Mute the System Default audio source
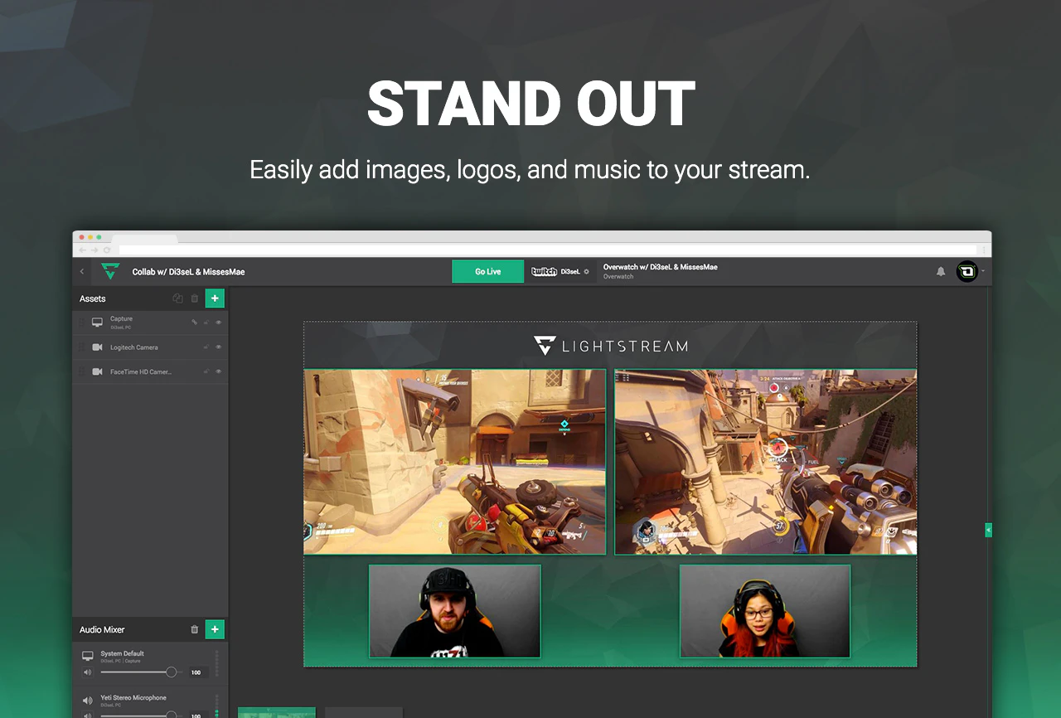This screenshot has width=1061, height=718. 88,672
